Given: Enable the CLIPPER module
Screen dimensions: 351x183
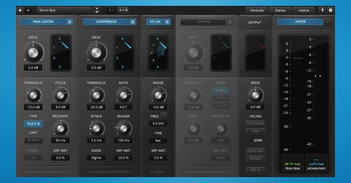Looking at the screenshot, I should pyautogui.click(x=203, y=22).
